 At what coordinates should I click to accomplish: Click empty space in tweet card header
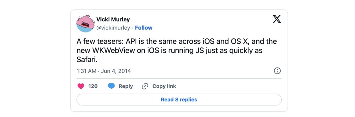pos(213,24)
